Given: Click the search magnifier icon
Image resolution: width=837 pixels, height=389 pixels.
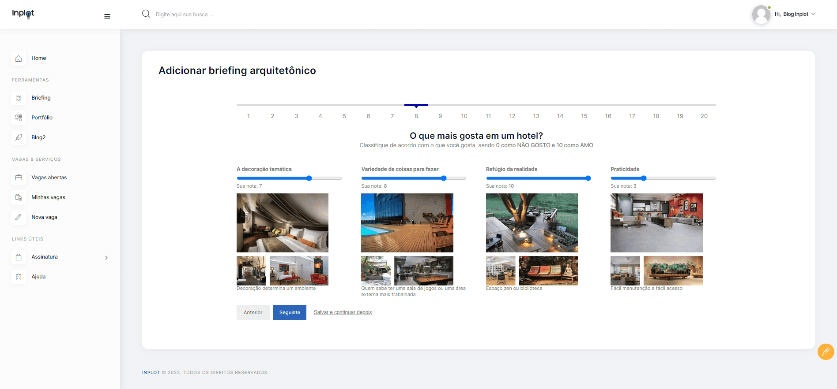Looking at the screenshot, I should pos(146,14).
